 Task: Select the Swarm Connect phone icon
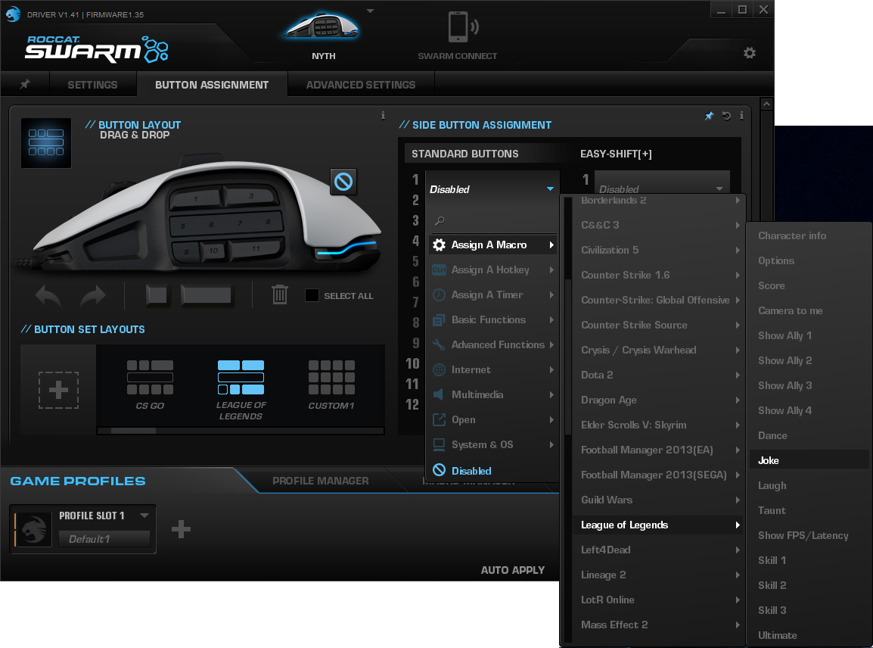[458, 29]
